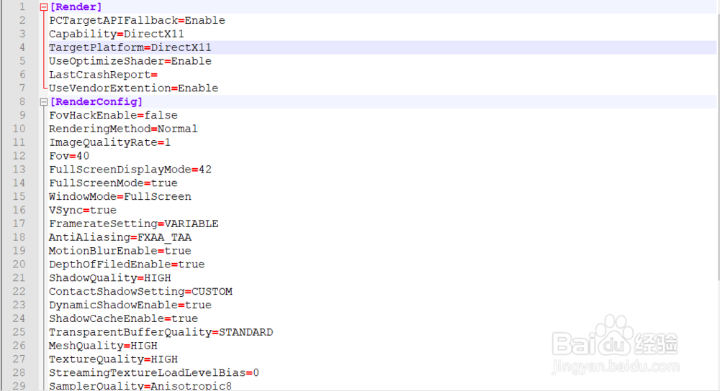Click the TextureQuality=HIGH line
The image size is (720, 391).
pyautogui.click(x=114, y=359)
